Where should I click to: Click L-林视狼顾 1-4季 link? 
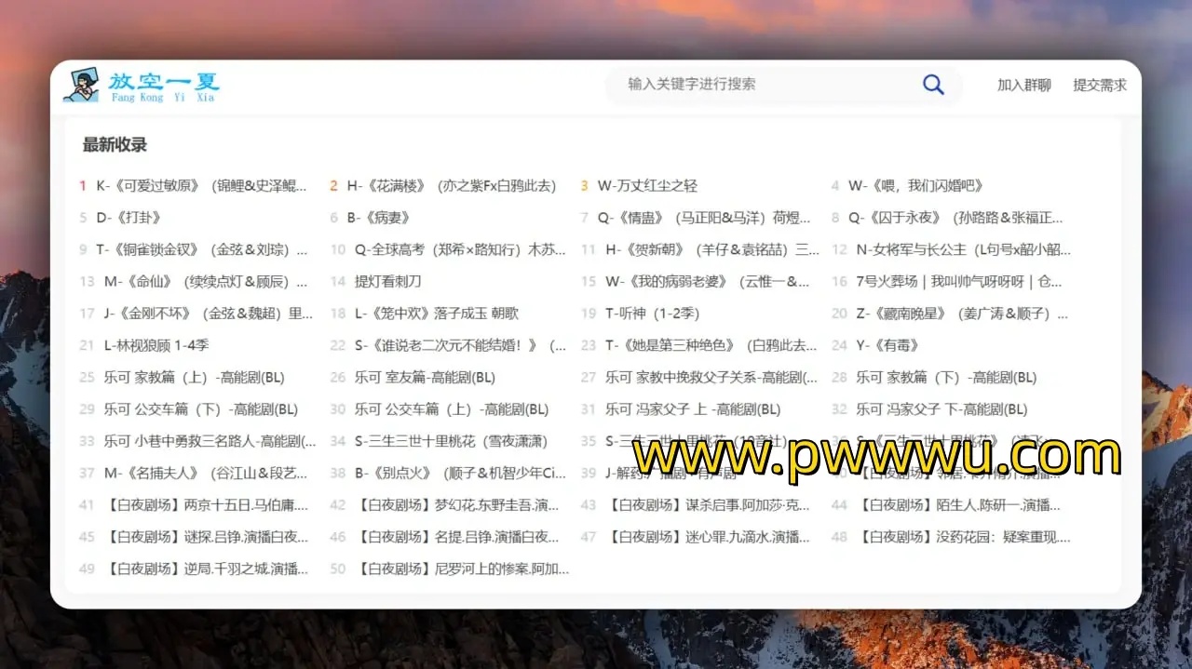coord(156,345)
